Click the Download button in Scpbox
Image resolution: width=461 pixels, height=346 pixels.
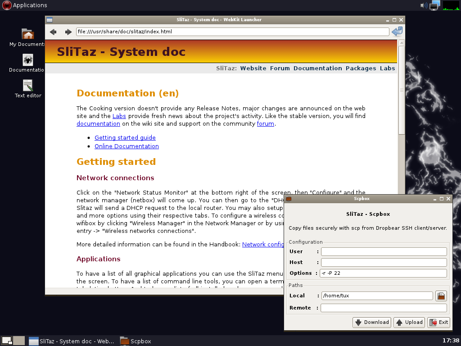[x=371, y=323]
